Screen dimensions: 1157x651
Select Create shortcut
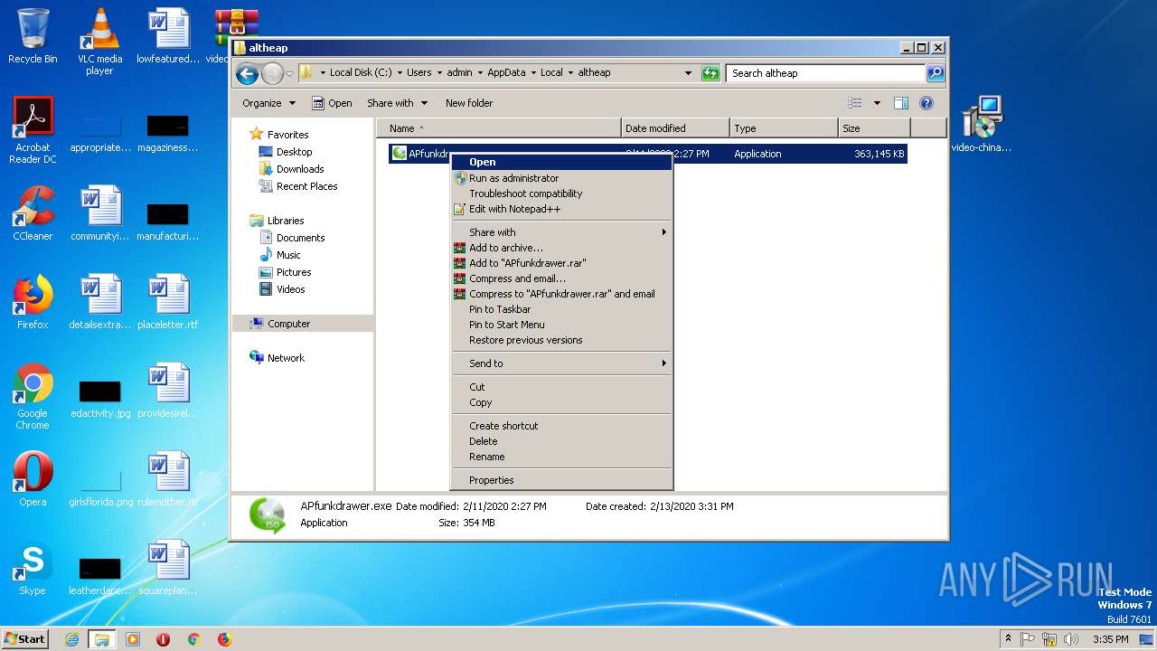click(x=561, y=426)
